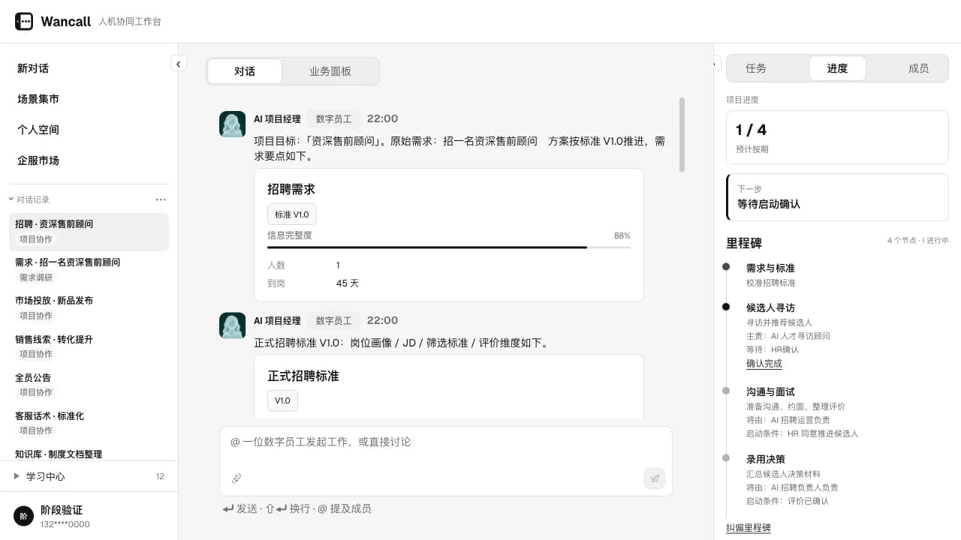Focus the message input field
961x540 pixels.
tap(445, 442)
